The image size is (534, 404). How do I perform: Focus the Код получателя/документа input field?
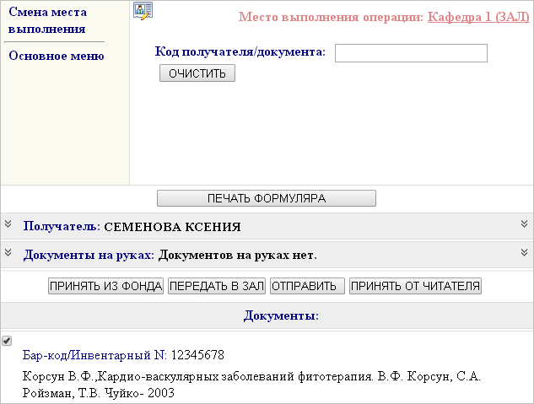click(411, 53)
